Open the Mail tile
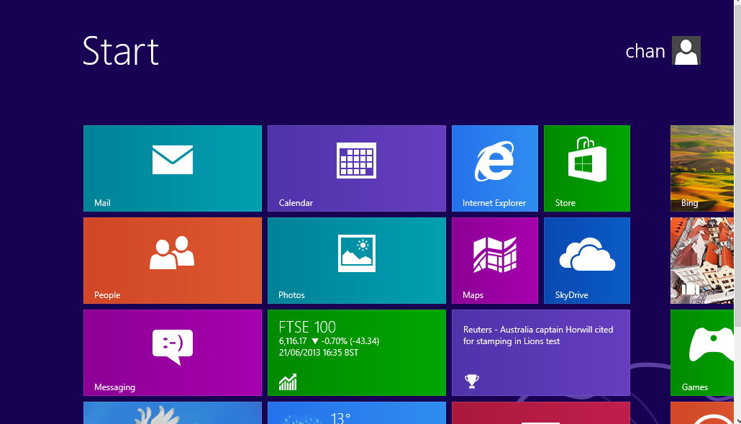Image resolution: width=741 pixels, height=424 pixels. (x=173, y=168)
